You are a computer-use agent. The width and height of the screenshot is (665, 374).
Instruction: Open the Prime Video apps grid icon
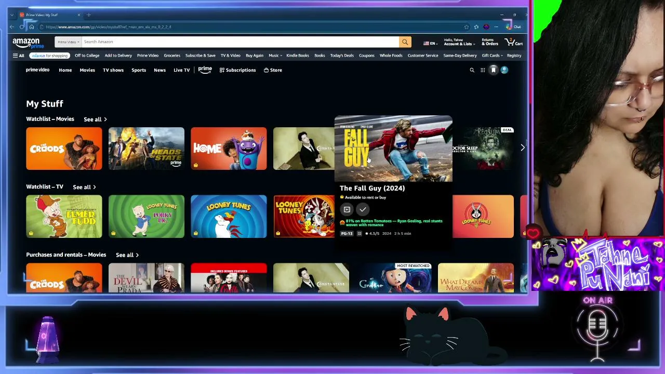click(x=483, y=70)
